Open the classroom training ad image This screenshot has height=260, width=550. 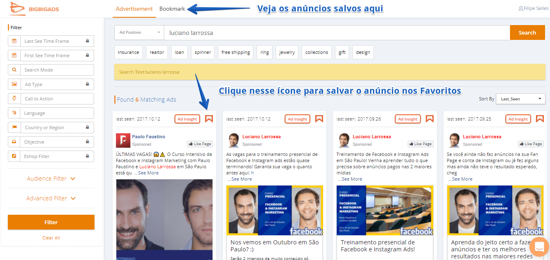385,211
